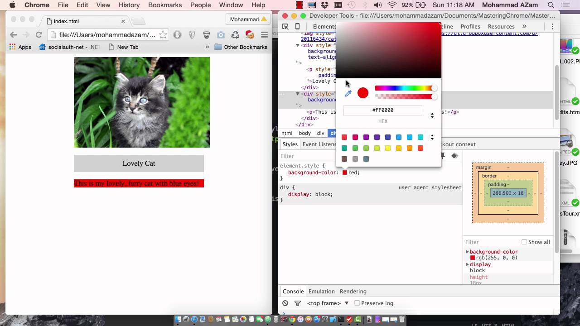Viewport: 580px width, 326px height.
Task: Open the Apps bookmarks shortcut
Action: (x=20, y=47)
